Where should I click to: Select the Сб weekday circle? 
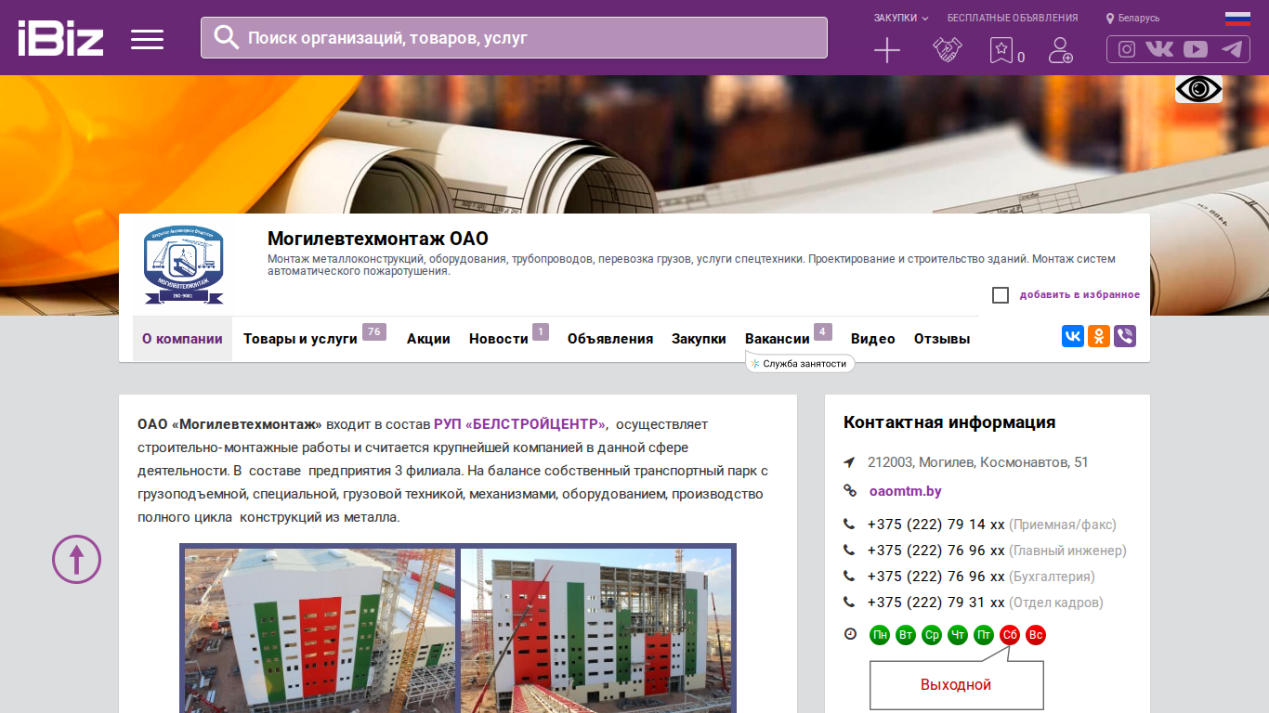coord(1010,635)
